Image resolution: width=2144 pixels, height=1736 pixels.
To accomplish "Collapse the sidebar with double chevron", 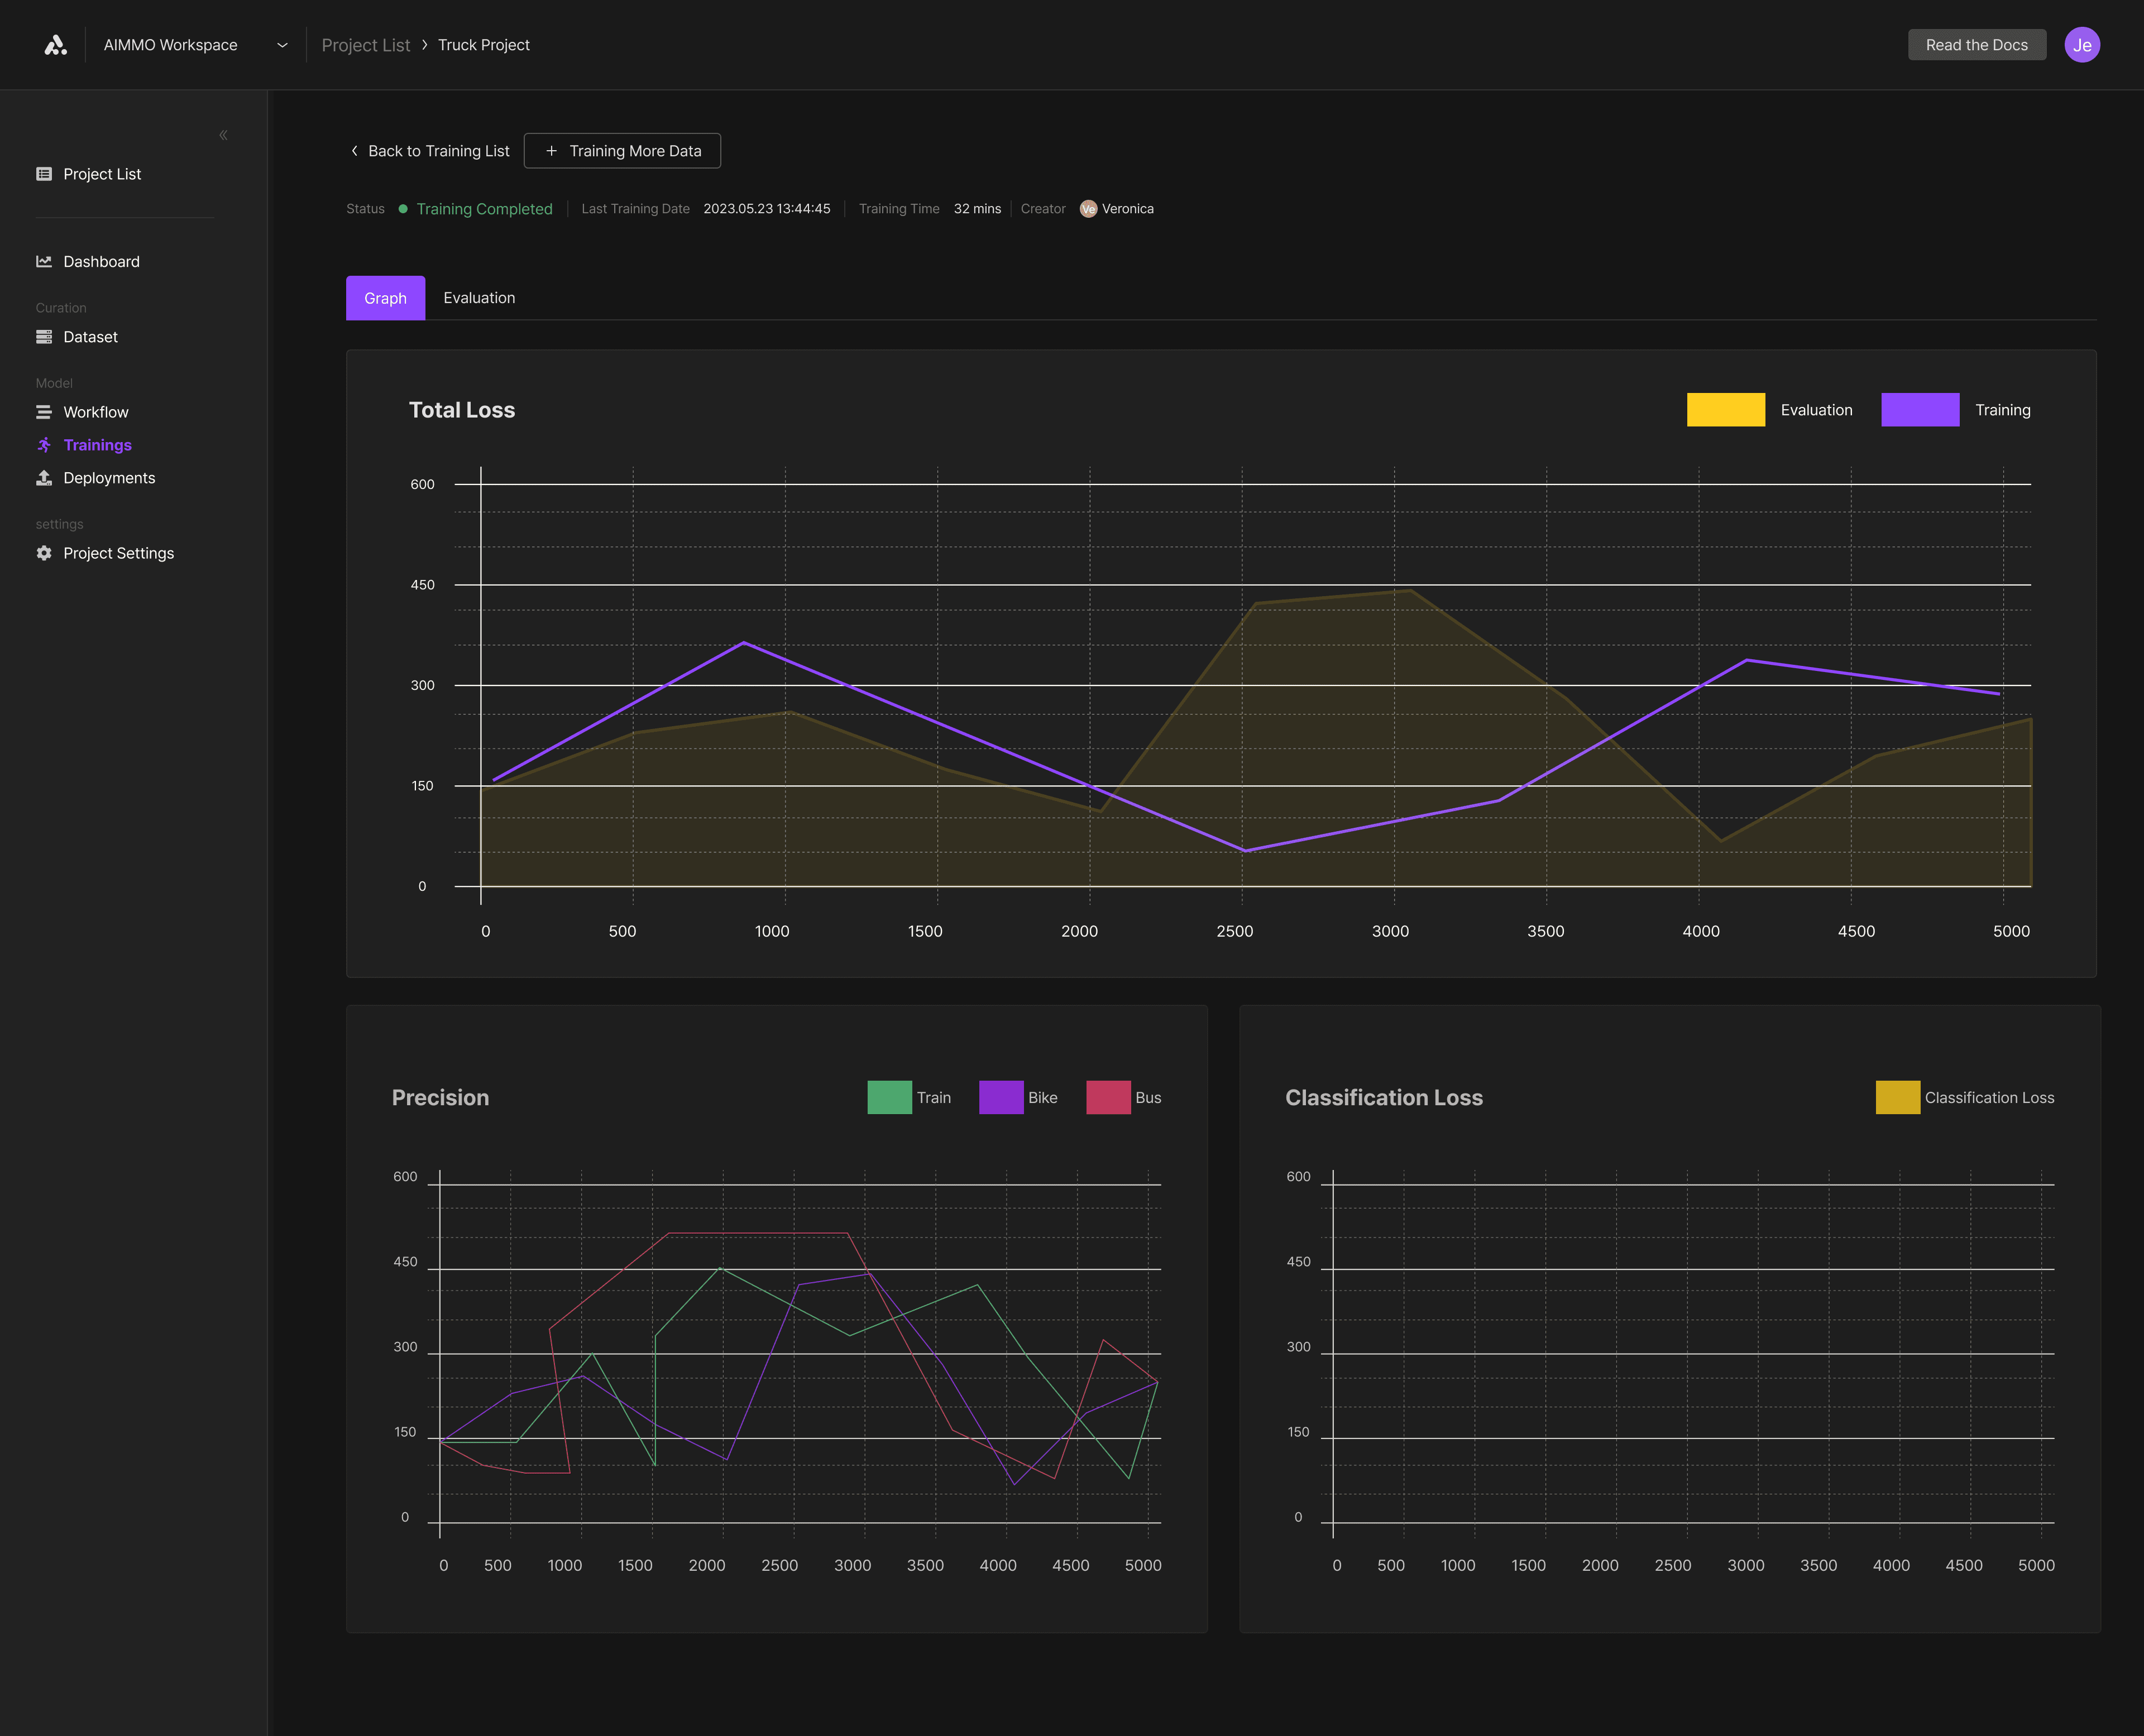I will click(223, 135).
